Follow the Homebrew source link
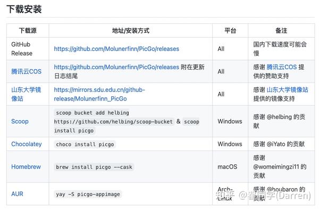This screenshot has width=319, height=209. pyautogui.click(x=26, y=166)
